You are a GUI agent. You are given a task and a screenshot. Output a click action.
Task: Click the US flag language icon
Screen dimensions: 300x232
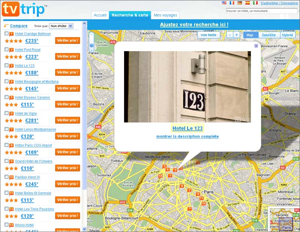point(224,3)
